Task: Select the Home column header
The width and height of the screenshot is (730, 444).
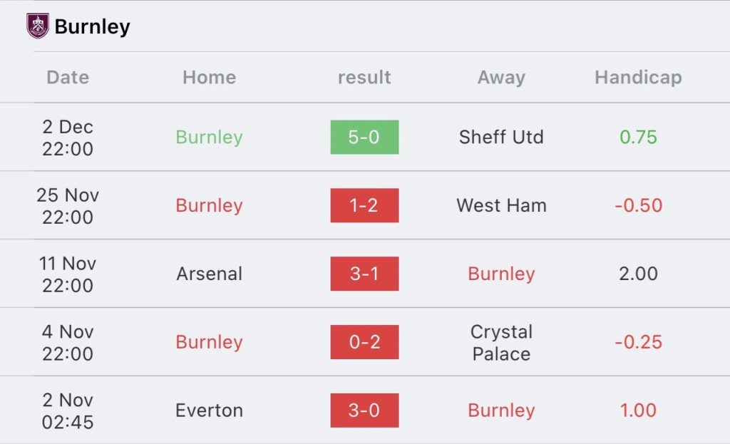Action: pos(209,77)
